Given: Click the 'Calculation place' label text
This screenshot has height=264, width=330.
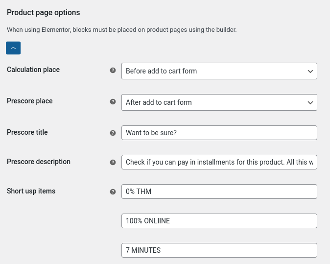Looking at the screenshot, I should point(33,70).
